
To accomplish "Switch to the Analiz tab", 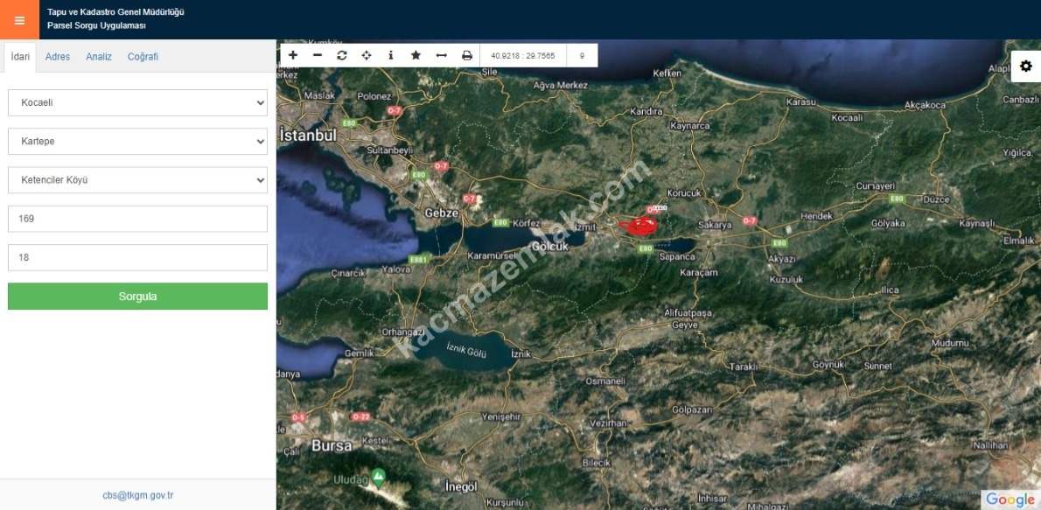I will [x=99, y=57].
